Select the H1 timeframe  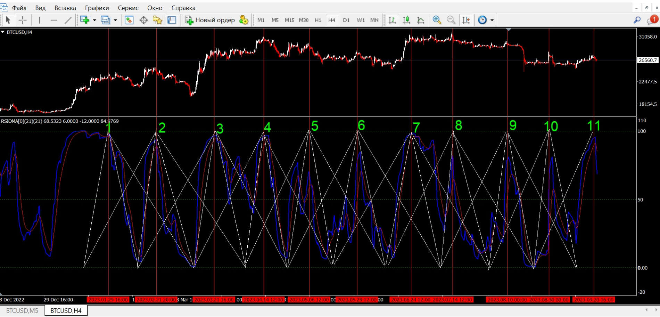pos(318,20)
